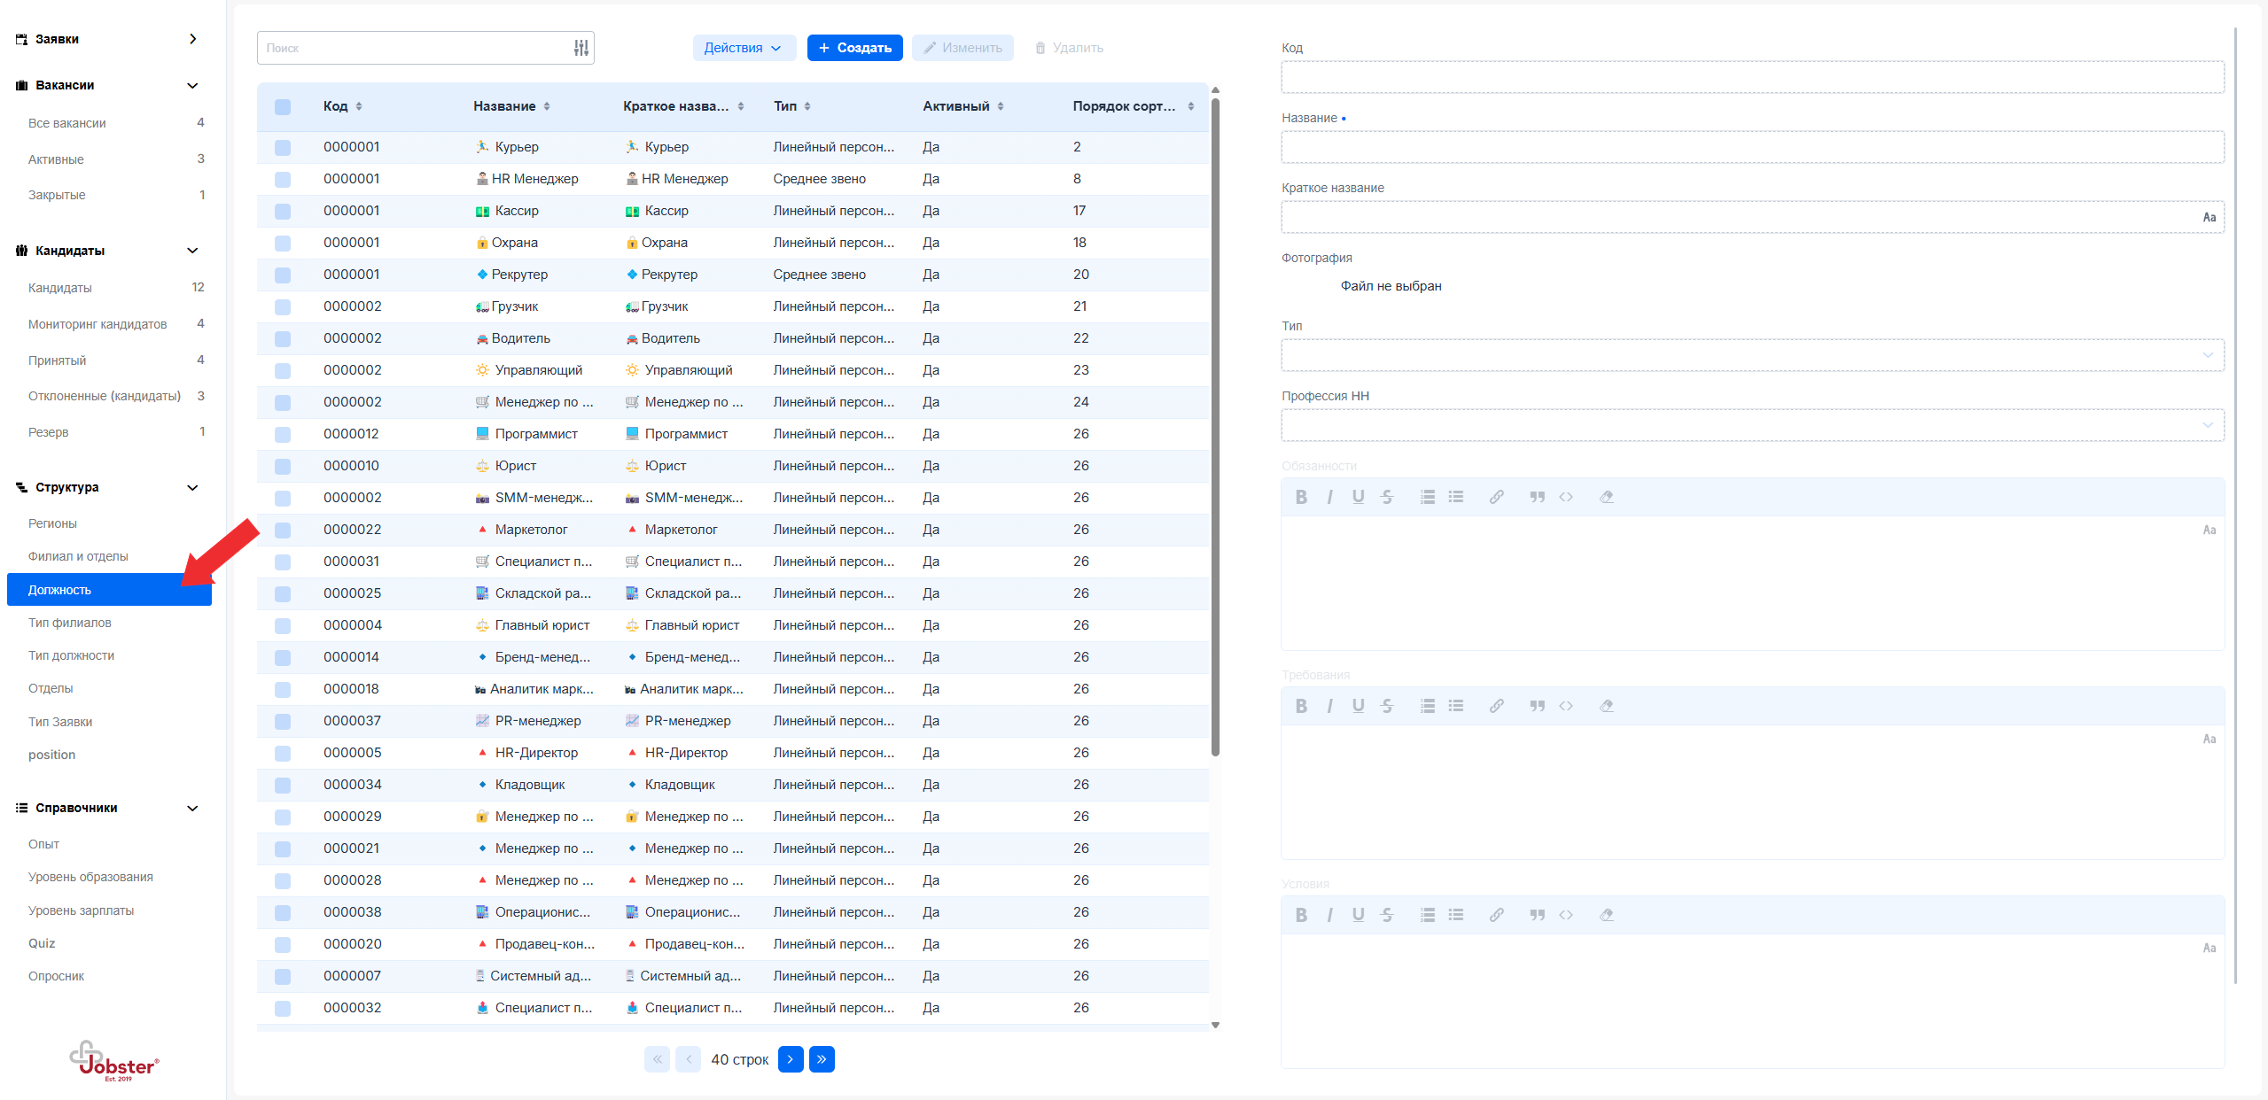Collapse the Кандидаты sidebar section

tap(192, 251)
